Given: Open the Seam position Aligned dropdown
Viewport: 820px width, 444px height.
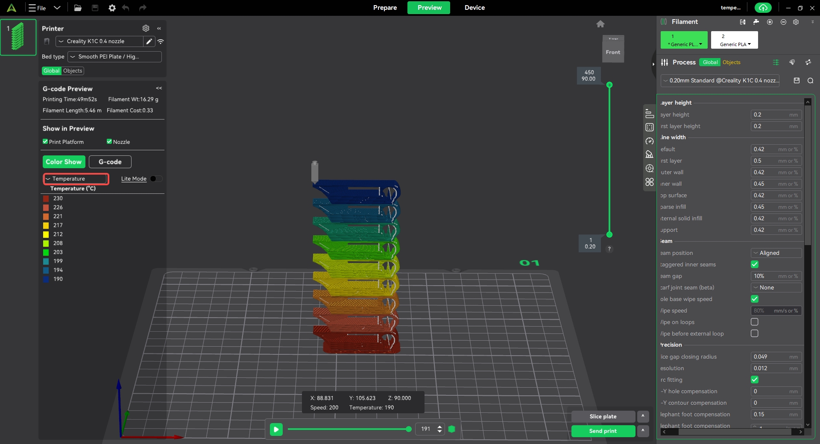Looking at the screenshot, I should tap(776, 253).
